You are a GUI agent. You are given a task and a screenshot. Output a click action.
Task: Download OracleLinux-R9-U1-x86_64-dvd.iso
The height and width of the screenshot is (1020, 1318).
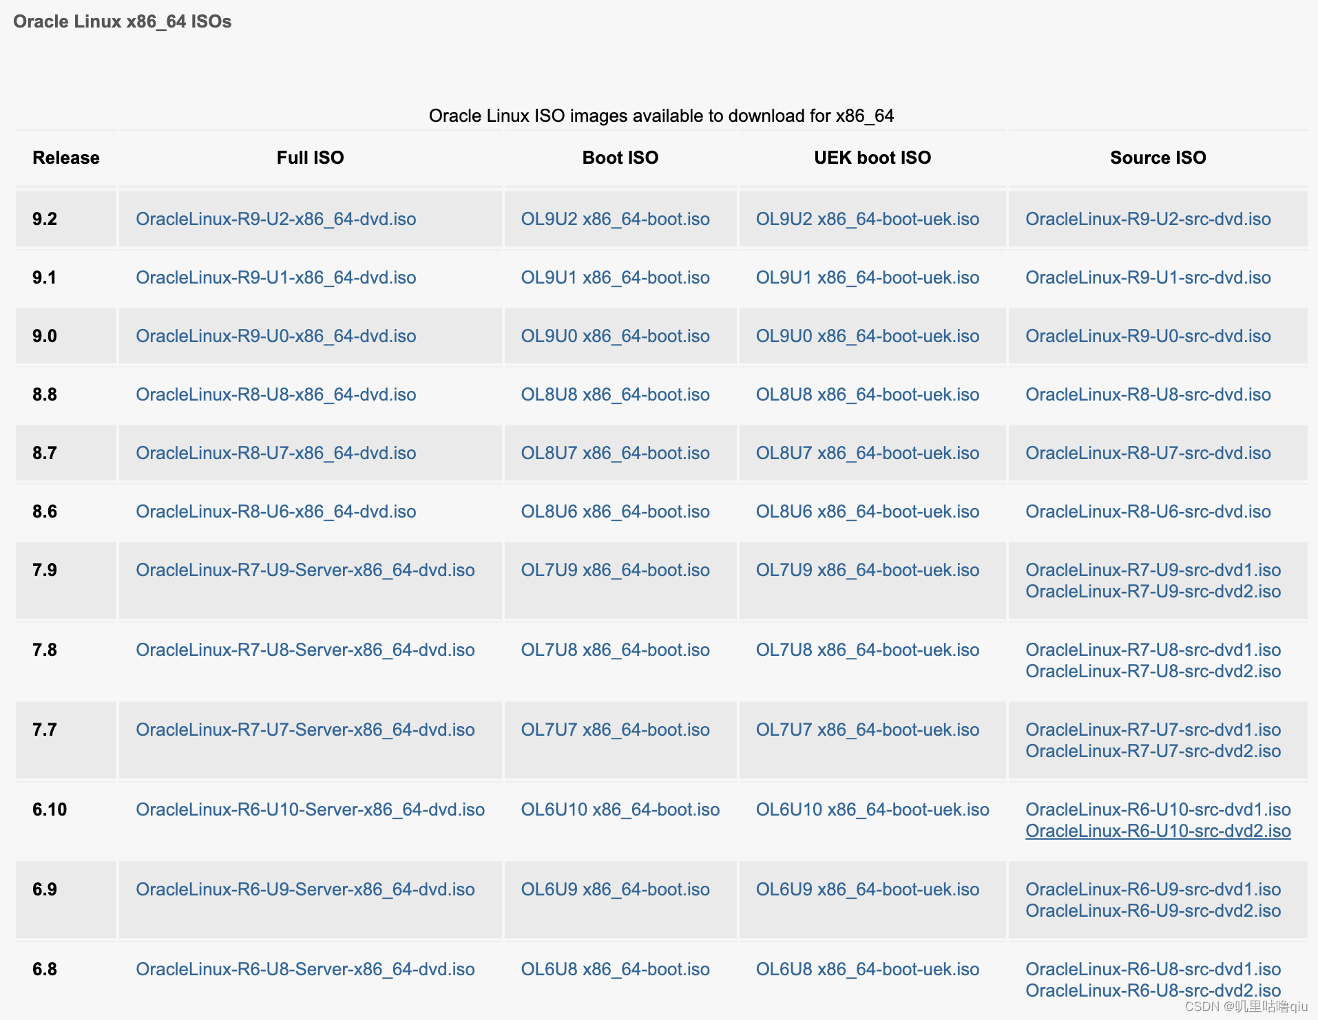pyautogui.click(x=277, y=277)
